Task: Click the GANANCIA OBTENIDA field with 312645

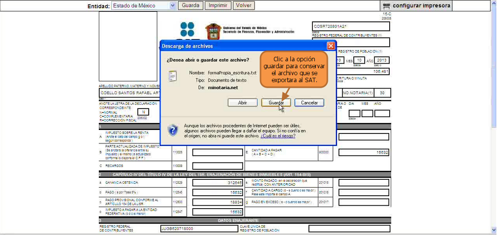Action: (218, 183)
